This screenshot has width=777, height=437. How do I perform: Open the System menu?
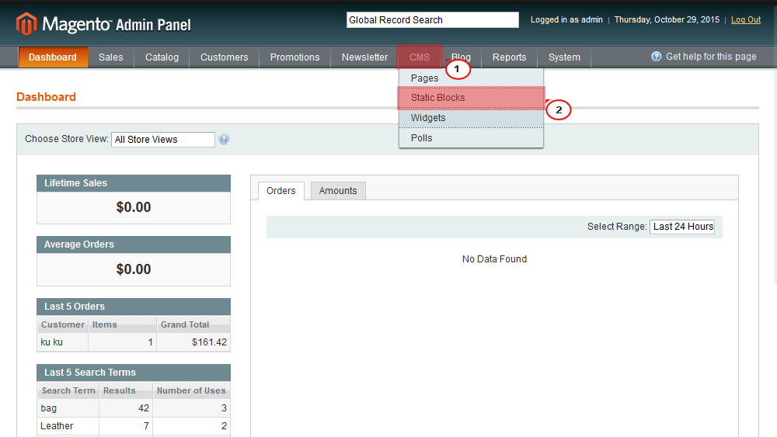click(564, 57)
